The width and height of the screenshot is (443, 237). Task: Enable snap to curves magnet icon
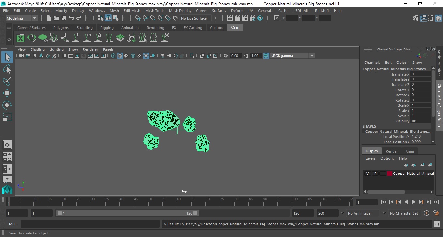[145, 18]
